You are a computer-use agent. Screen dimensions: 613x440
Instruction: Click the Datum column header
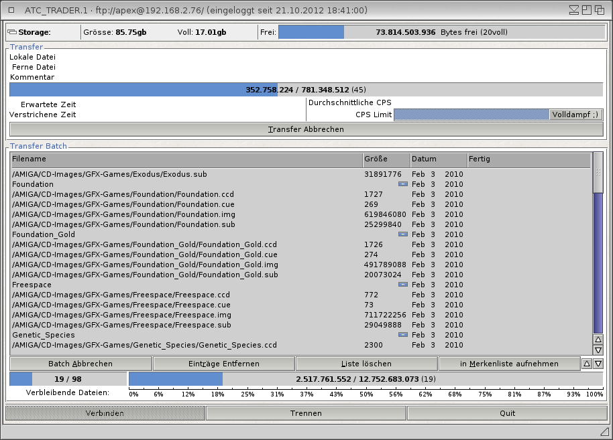(x=437, y=159)
